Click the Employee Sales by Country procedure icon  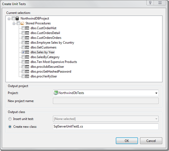tap(27, 43)
